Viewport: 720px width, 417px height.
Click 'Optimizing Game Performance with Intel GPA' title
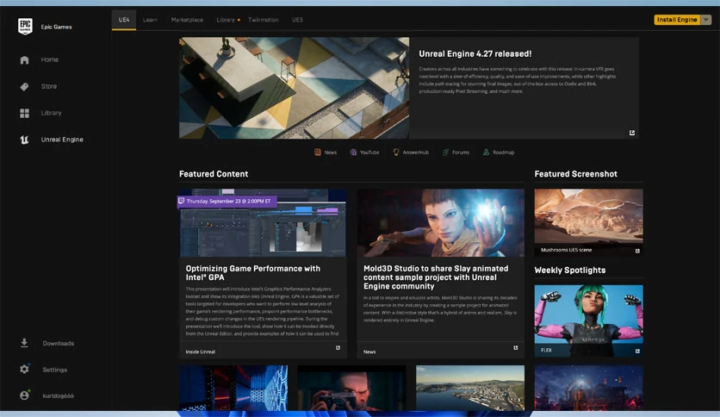tap(253, 273)
